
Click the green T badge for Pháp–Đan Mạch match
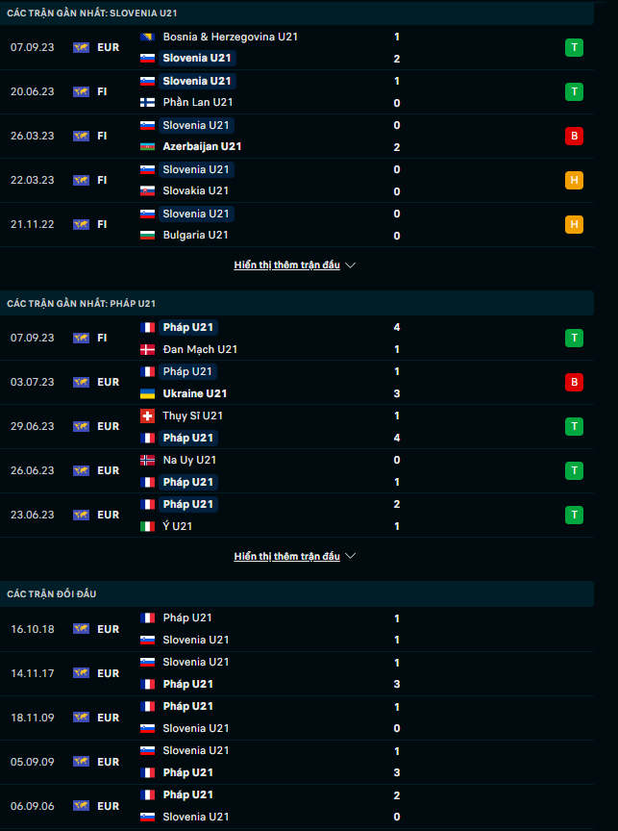[x=574, y=338]
